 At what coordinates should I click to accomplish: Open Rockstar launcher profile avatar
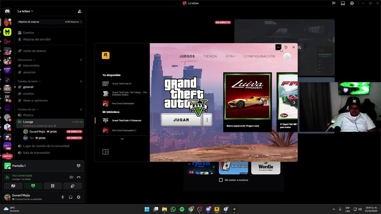(287, 56)
